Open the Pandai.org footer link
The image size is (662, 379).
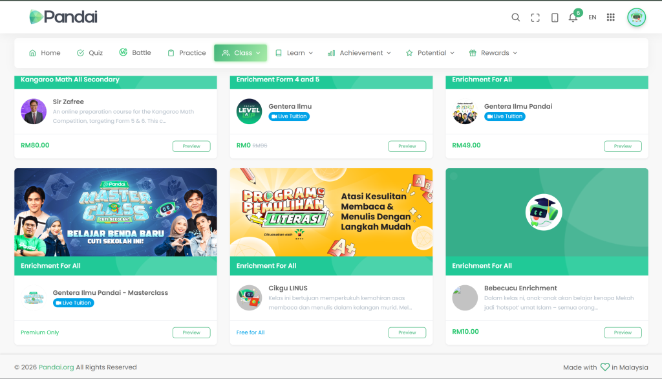[x=56, y=367]
